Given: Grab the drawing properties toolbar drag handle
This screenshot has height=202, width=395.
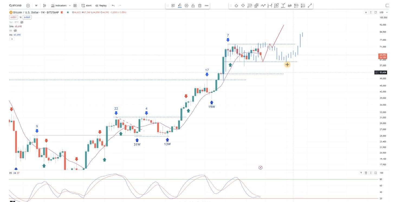Looking at the screenshot, I should [x=167, y=5].
